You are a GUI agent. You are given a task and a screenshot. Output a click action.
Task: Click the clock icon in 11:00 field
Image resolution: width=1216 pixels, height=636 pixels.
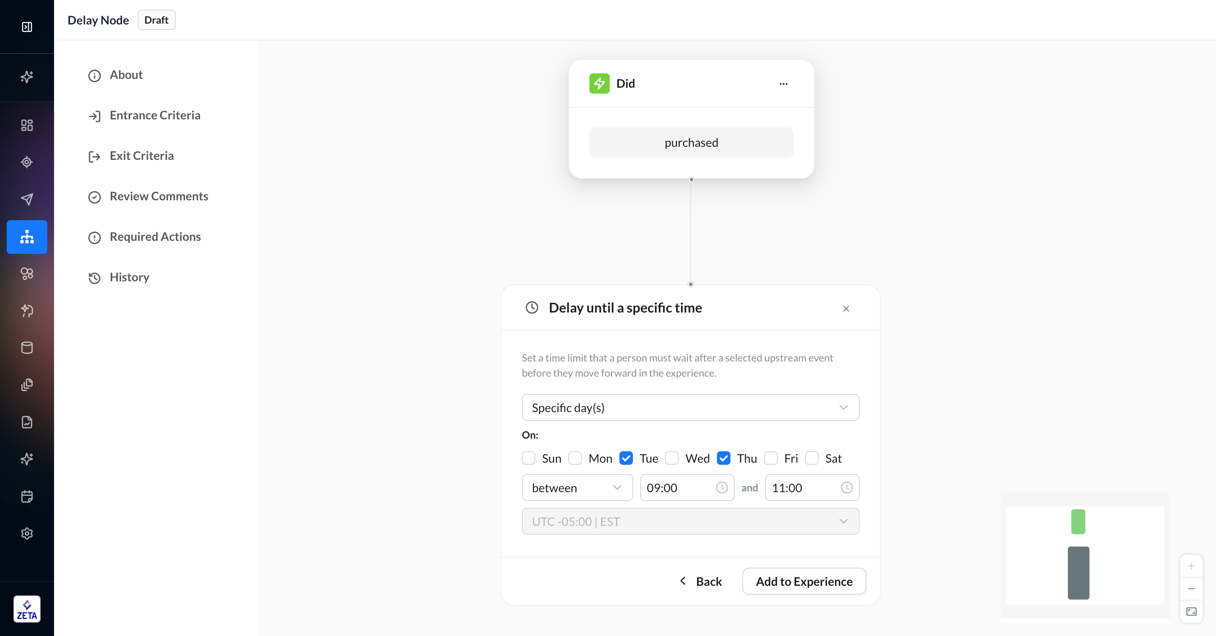(847, 488)
